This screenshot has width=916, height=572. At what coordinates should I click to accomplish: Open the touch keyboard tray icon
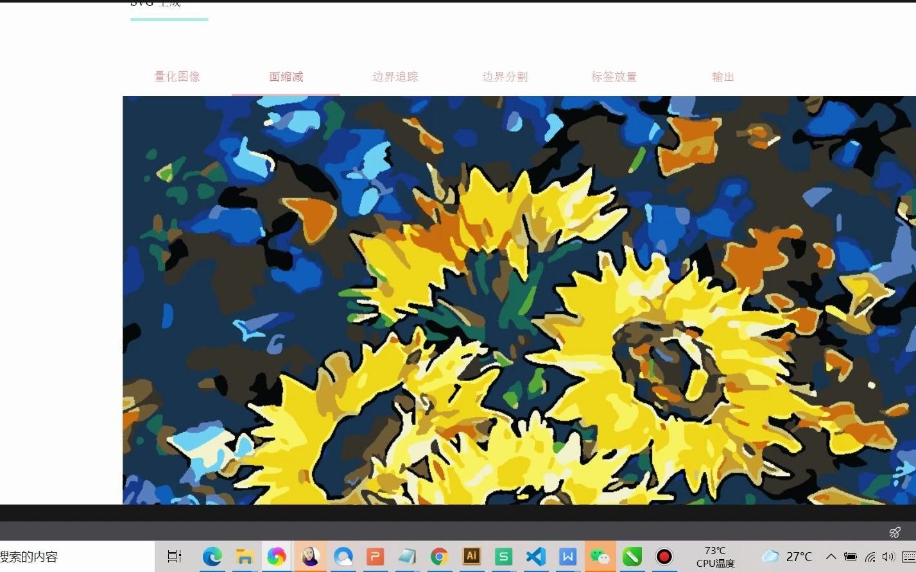tap(908, 556)
